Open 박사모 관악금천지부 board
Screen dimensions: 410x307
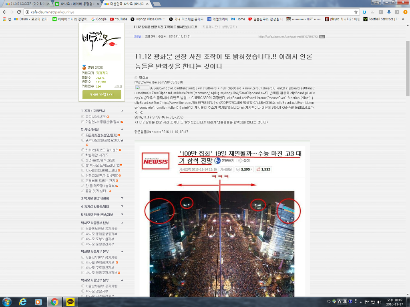100,262
